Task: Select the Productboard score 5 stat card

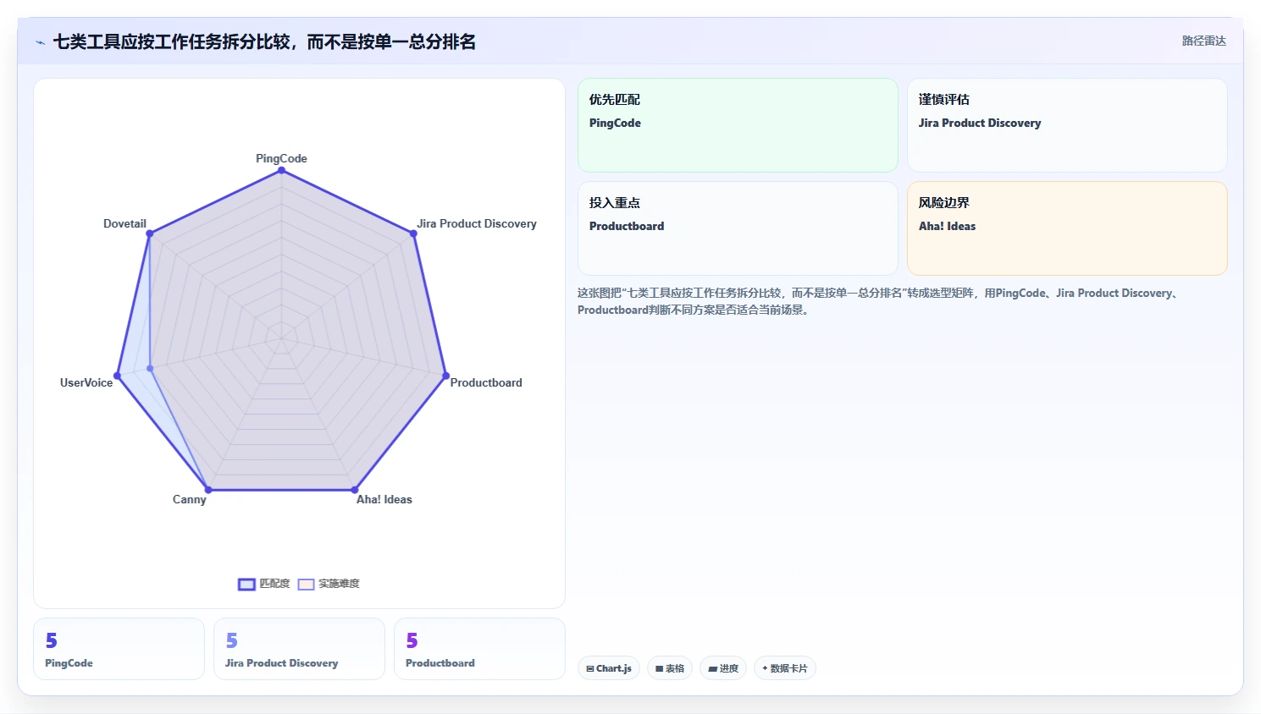Action: coord(479,649)
